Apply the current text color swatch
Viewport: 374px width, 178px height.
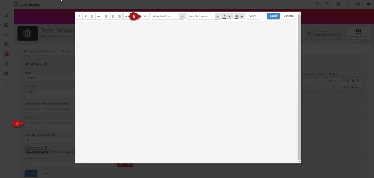[x=224, y=17]
